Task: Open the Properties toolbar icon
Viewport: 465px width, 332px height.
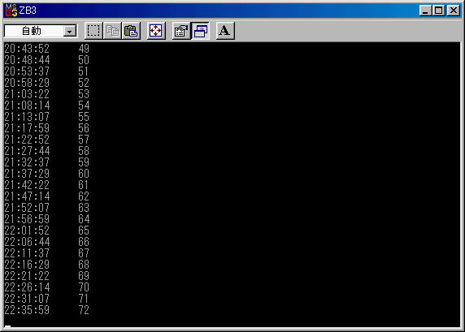Action: tap(181, 31)
